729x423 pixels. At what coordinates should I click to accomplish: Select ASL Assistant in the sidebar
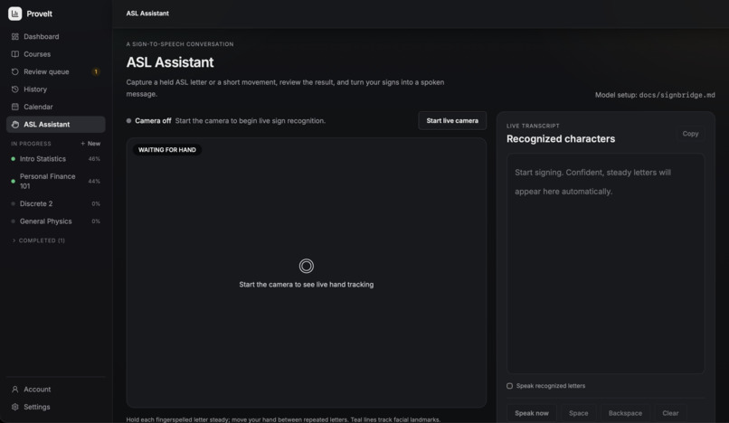click(56, 124)
